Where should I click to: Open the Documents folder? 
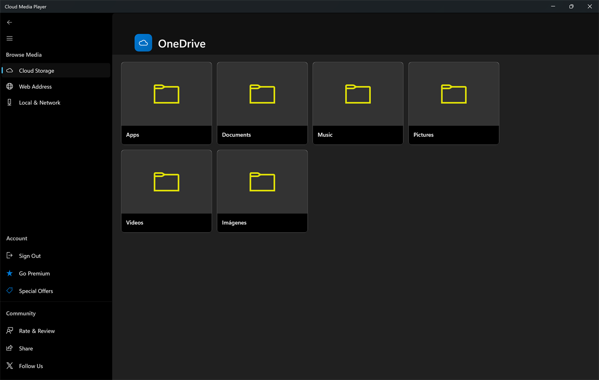pos(262,103)
